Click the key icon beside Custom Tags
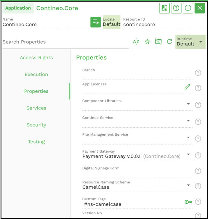Image resolution: width=208 pixels, height=219 pixels. point(188,202)
